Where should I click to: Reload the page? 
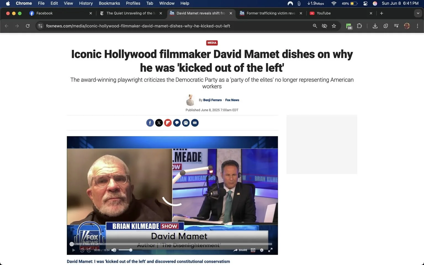pyautogui.click(x=28, y=26)
